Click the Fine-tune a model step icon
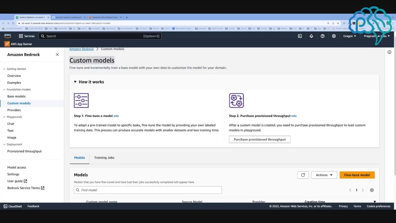 tap(81, 101)
